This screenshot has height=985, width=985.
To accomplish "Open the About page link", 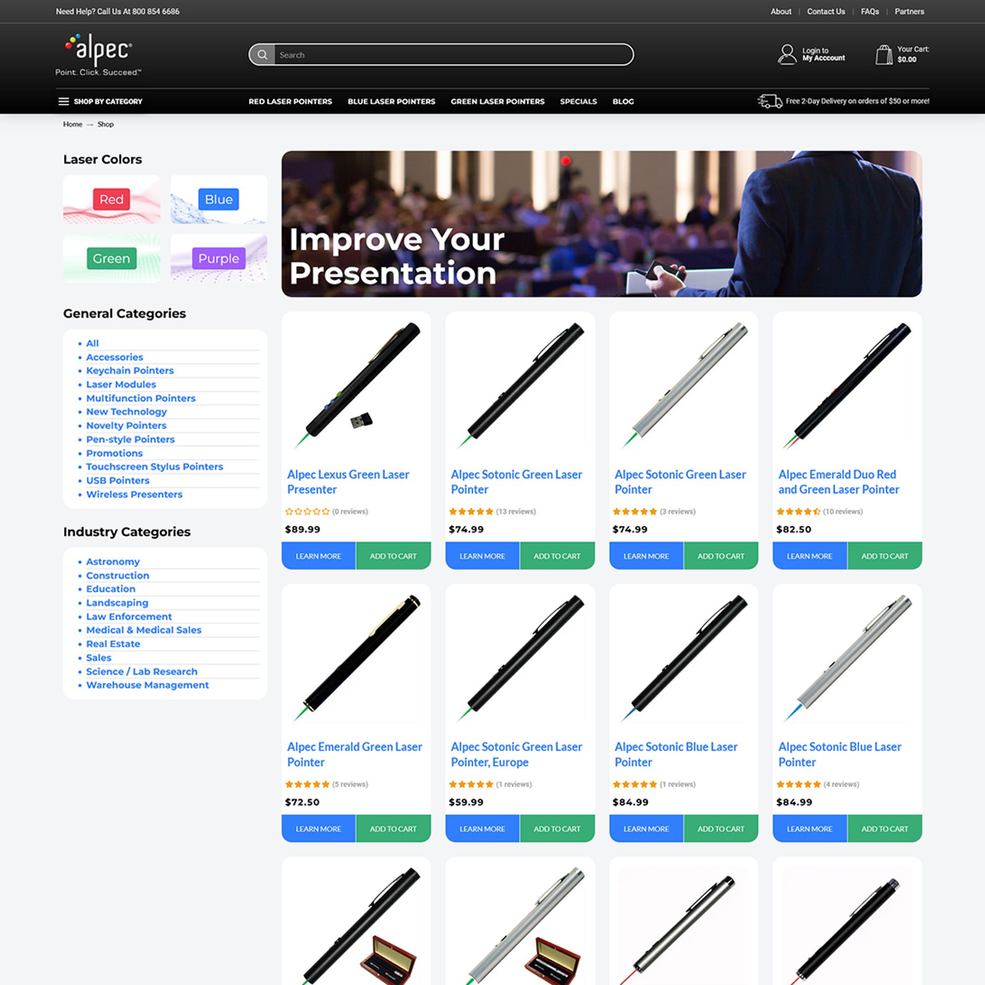I will [781, 12].
